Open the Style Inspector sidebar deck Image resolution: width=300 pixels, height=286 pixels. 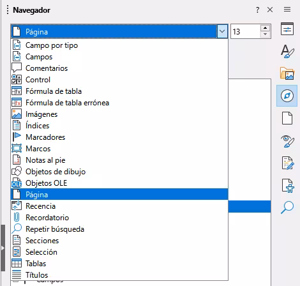(287, 141)
